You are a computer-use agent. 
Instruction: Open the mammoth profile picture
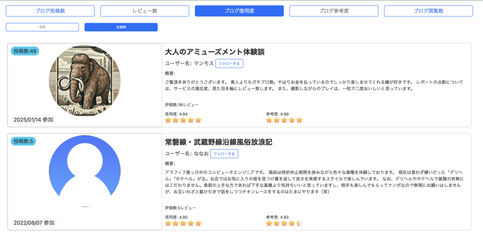click(x=85, y=81)
